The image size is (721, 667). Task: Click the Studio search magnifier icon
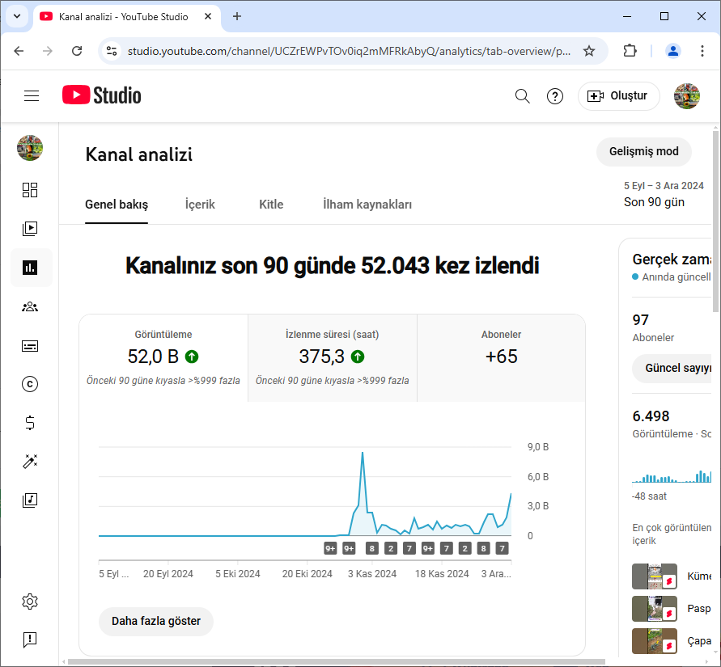pyautogui.click(x=523, y=96)
